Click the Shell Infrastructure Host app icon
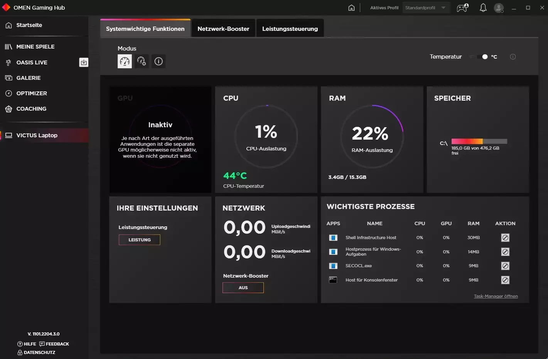This screenshot has width=548, height=359. click(x=333, y=238)
